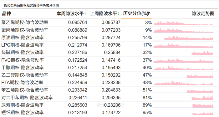The height and width of the screenshot is (117, 219).
Task: Click the 32% percentile for 烧碱
Action: 147,53
